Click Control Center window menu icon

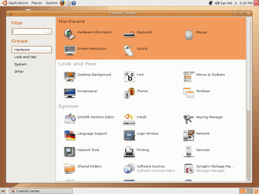(x=10, y=14)
